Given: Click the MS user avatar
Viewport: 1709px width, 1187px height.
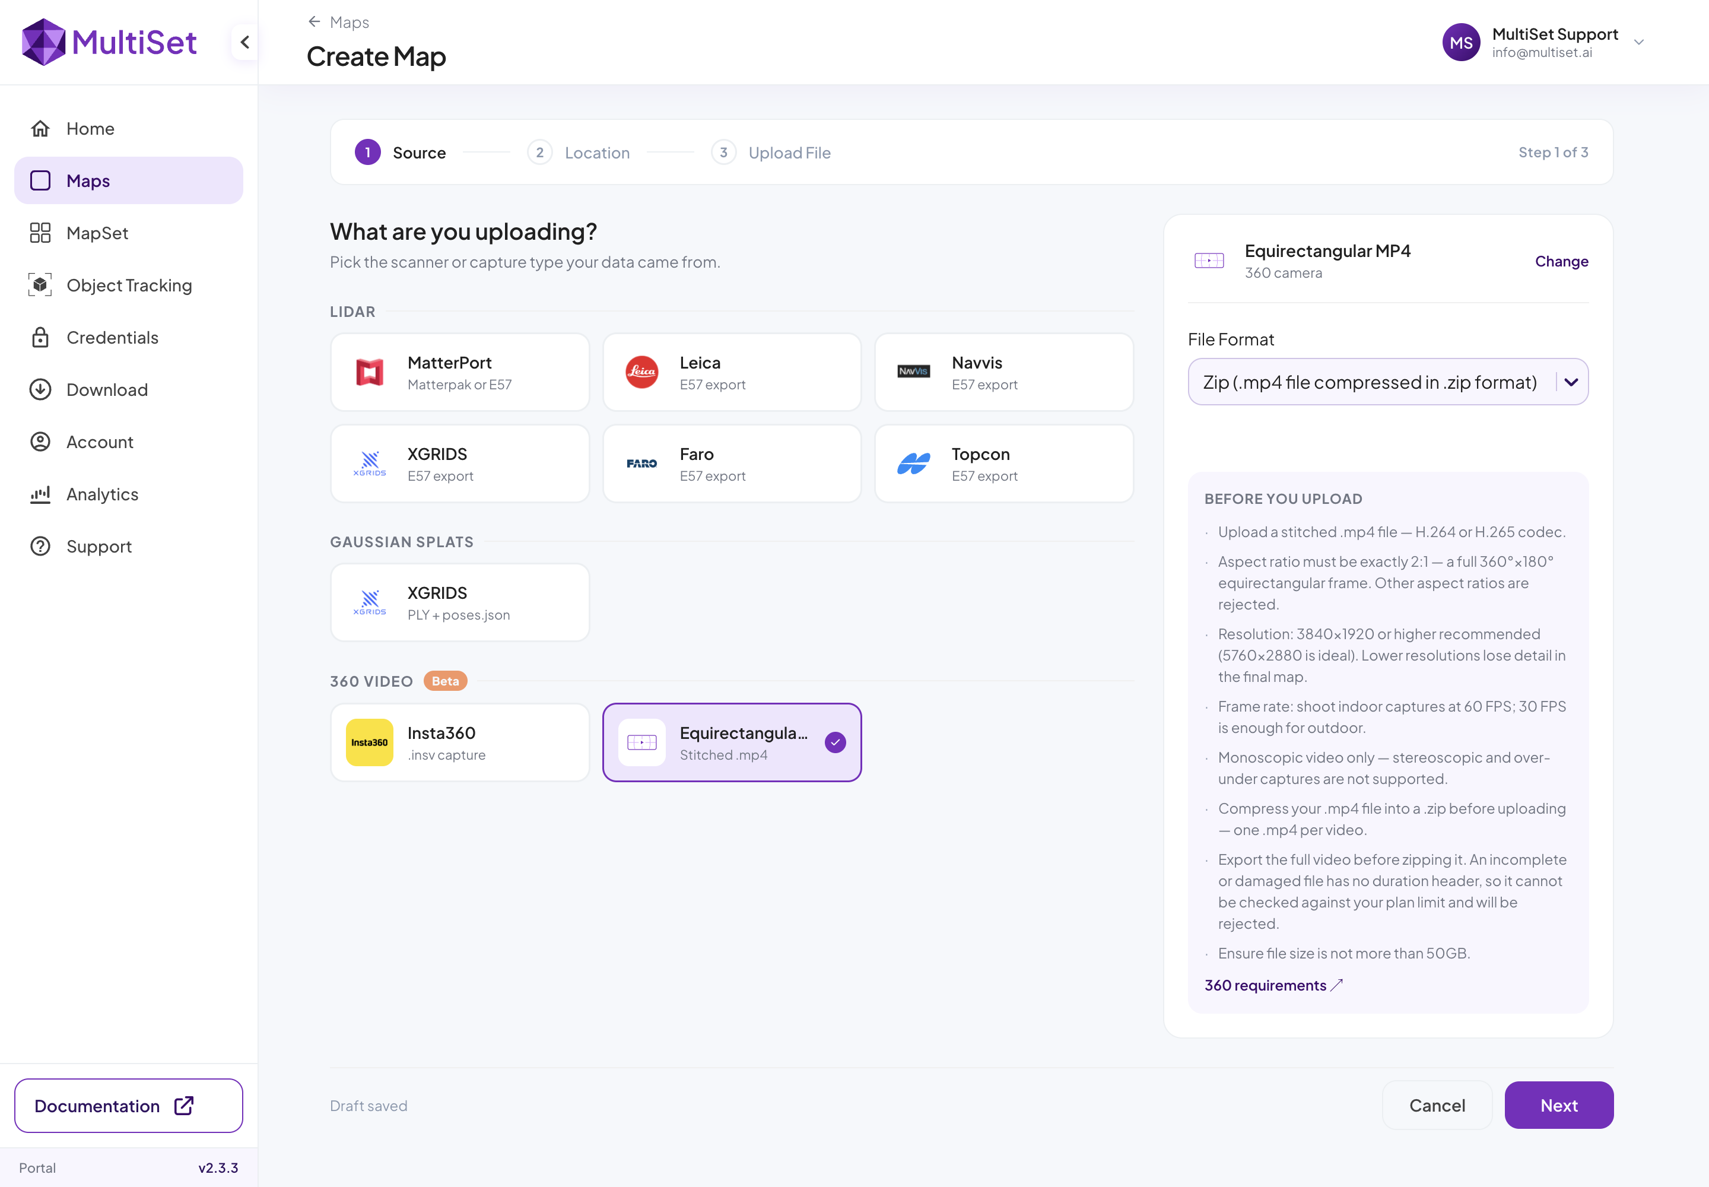Looking at the screenshot, I should click(x=1460, y=42).
